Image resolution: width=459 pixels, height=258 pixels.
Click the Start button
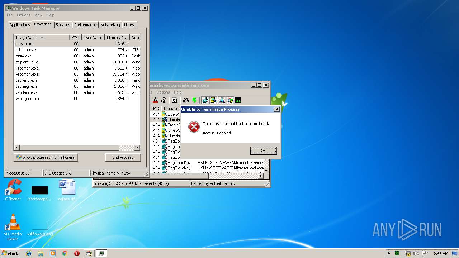(x=10, y=253)
